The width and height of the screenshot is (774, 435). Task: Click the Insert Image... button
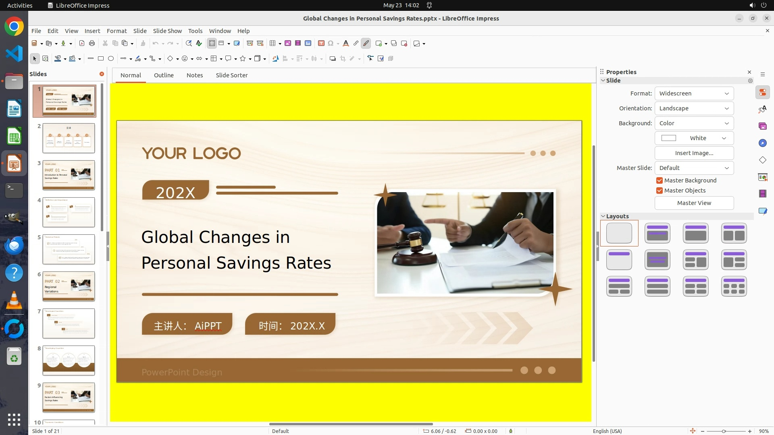click(x=694, y=153)
